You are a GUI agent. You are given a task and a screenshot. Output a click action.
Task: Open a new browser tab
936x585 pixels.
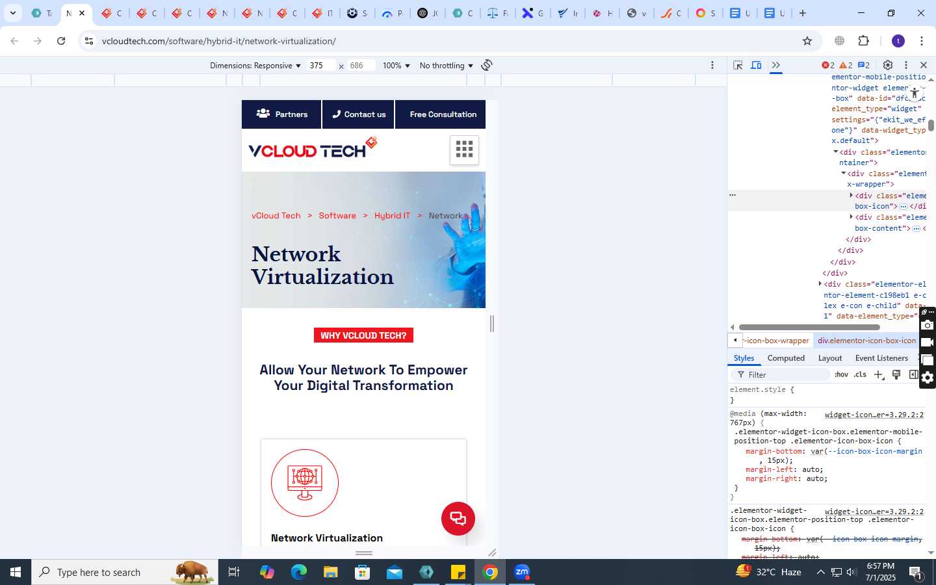pos(803,13)
